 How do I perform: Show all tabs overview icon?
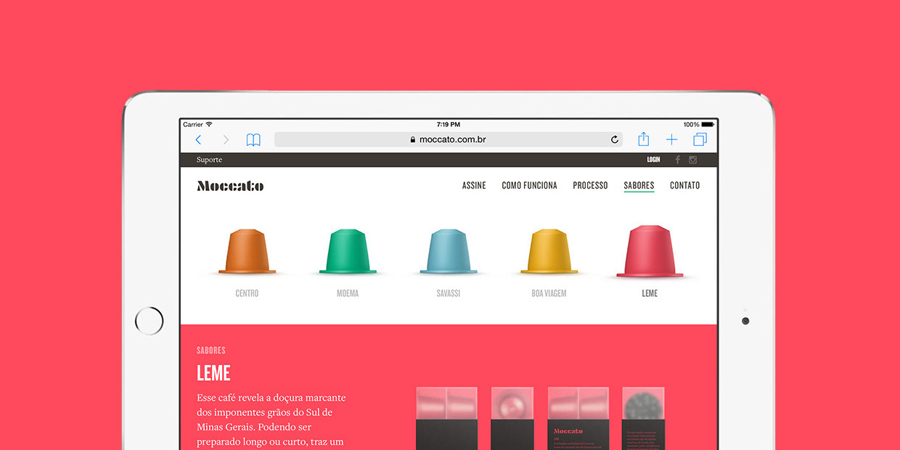700,139
